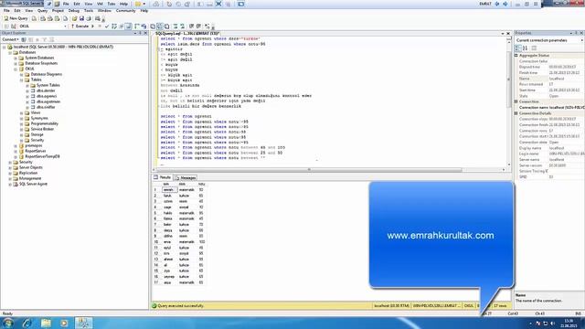Viewport: 585px width, 329px height.
Task: Select the SQLQuery editor document tab
Action: click(x=186, y=33)
